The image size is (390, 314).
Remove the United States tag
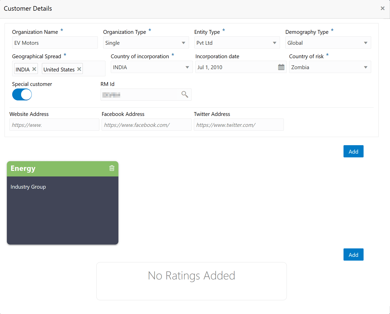(x=79, y=69)
